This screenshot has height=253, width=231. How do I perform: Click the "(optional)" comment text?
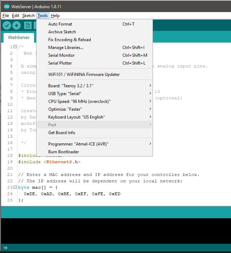pos(169,98)
